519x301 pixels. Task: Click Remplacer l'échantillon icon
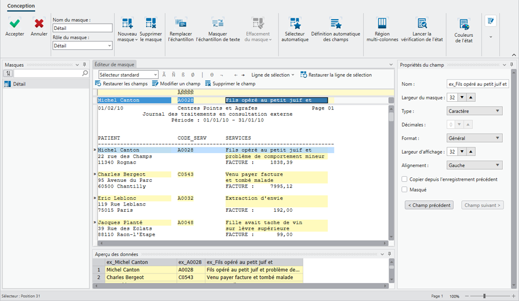tap(180, 24)
